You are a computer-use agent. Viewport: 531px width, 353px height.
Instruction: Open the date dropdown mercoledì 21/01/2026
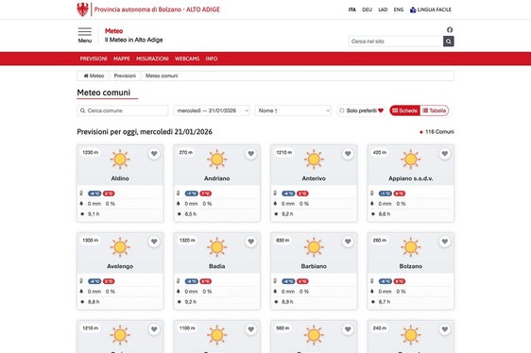(x=212, y=110)
